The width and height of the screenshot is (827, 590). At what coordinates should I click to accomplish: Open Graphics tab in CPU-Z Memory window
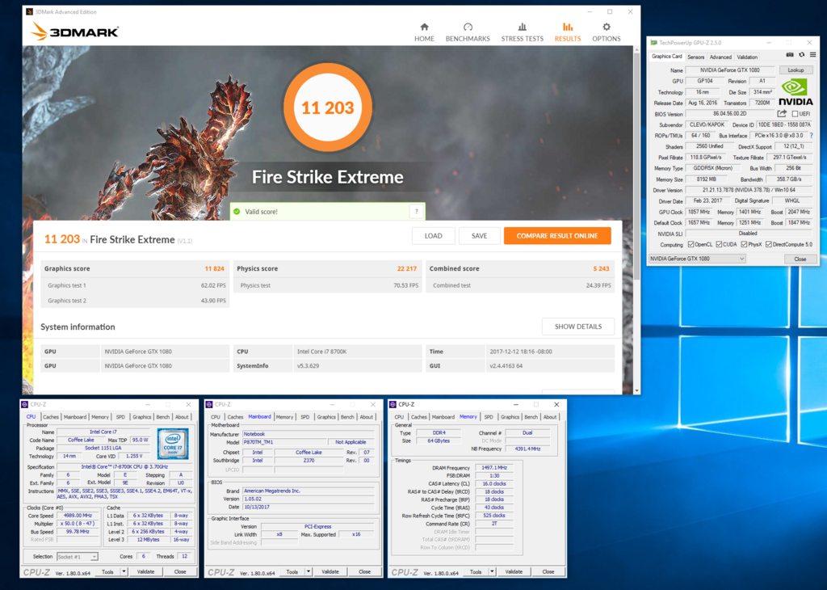click(x=510, y=417)
